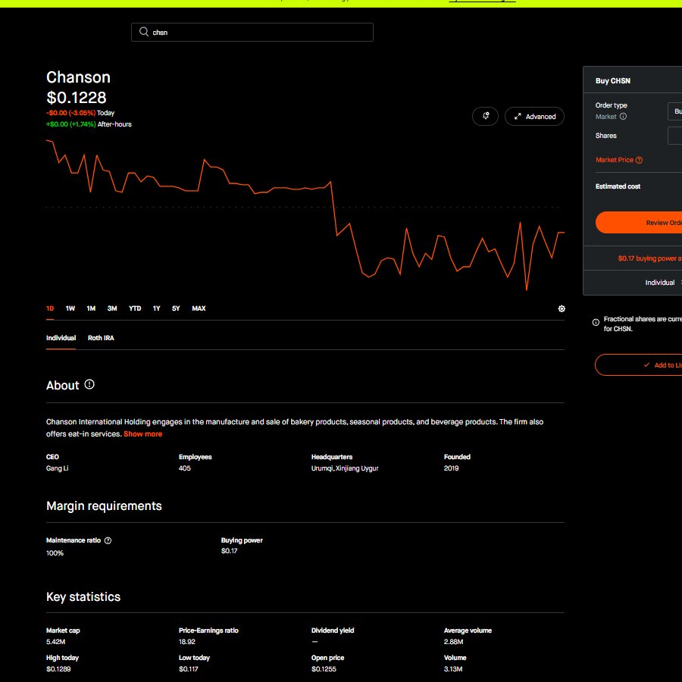Click Maintenance ratio help icon

[x=108, y=540]
